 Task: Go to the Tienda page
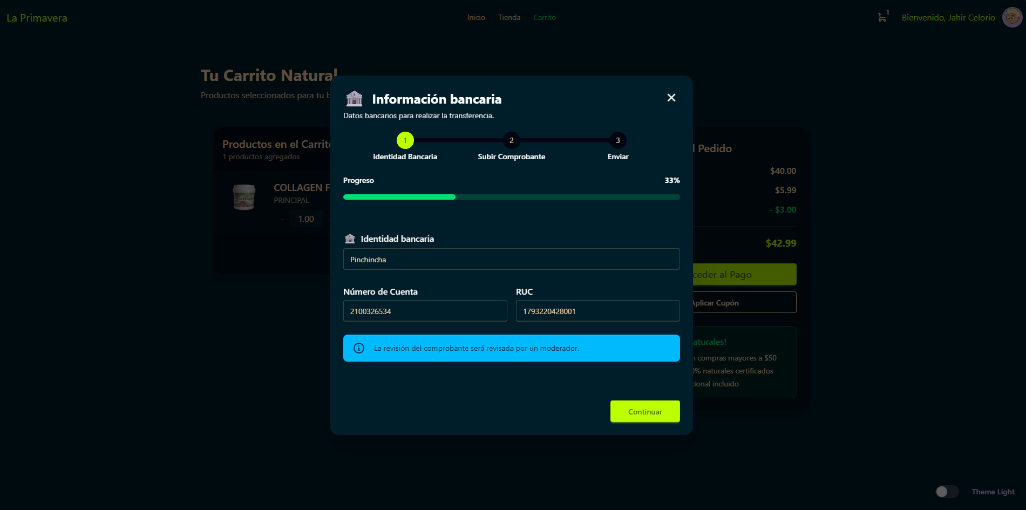509,17
